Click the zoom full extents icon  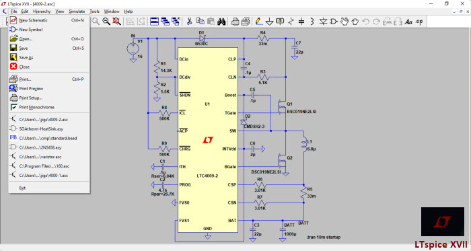(116, 22)
